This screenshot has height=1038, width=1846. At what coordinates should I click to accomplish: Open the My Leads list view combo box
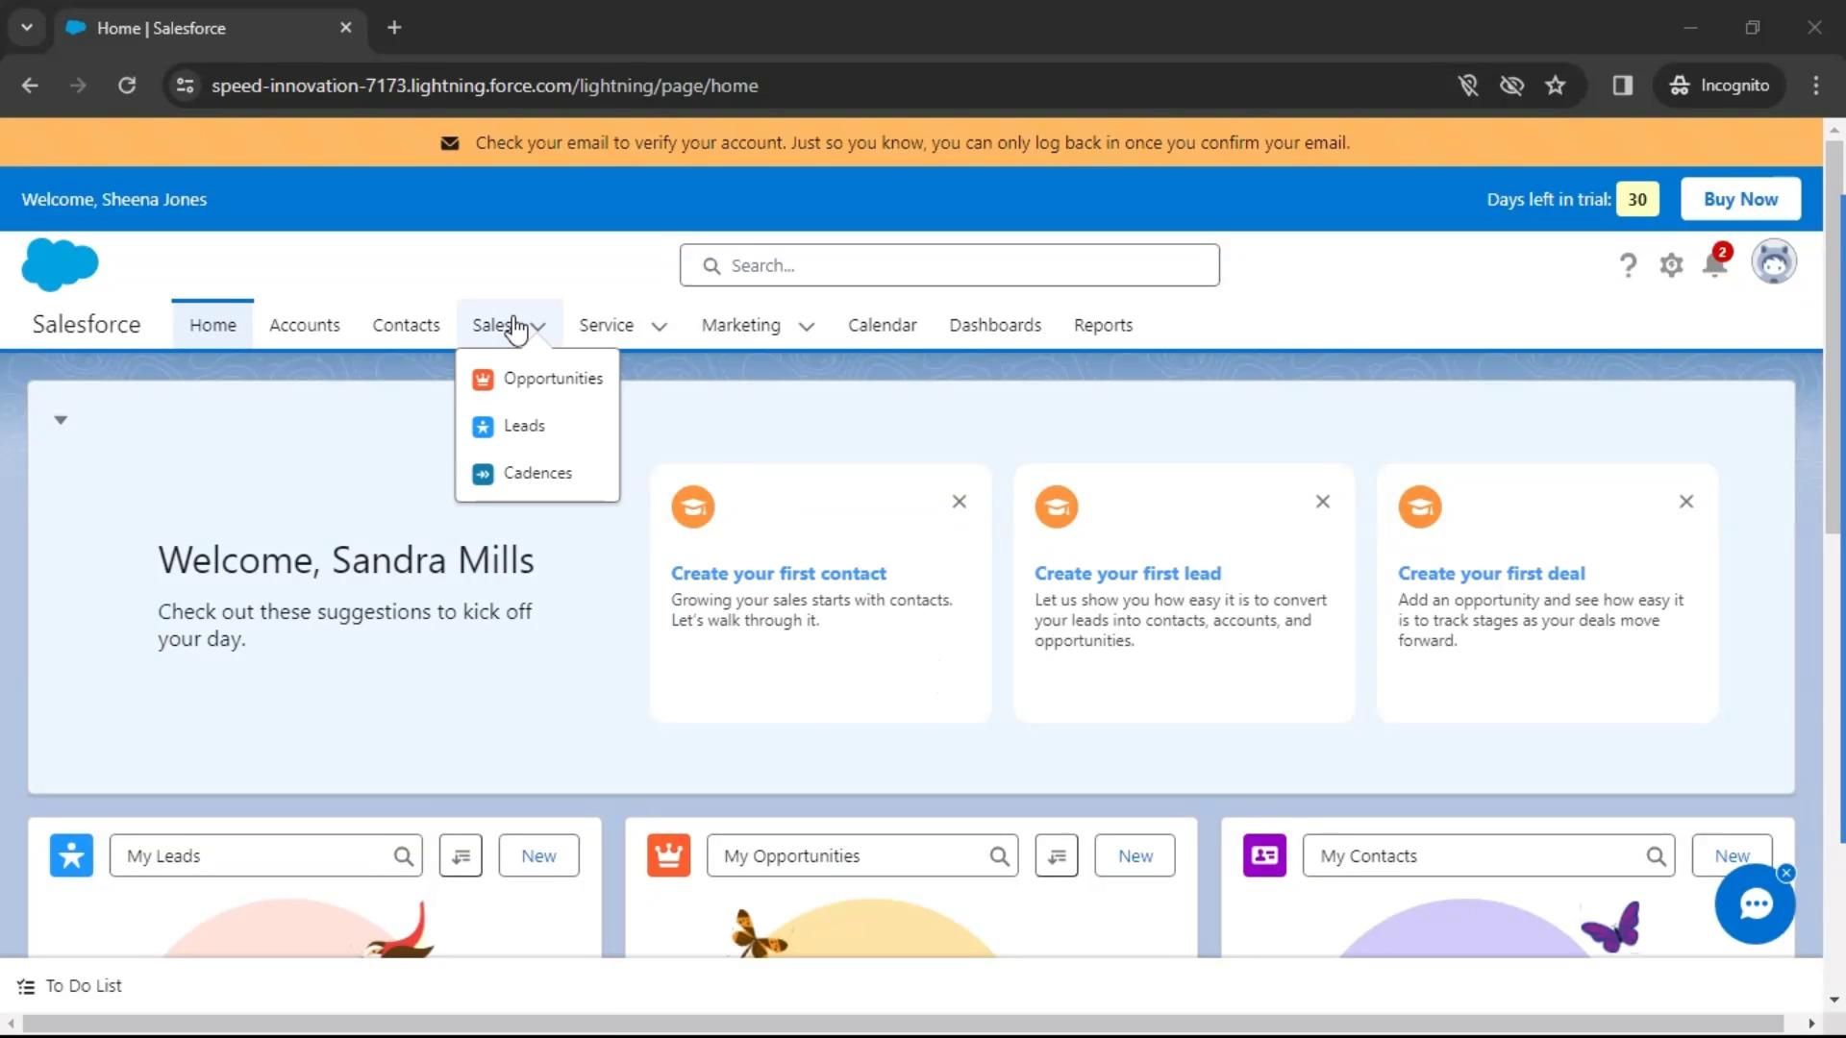click(x=266, y=855)
